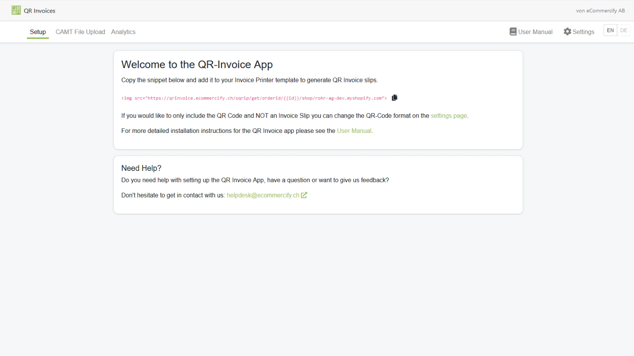The image size is (634, 356).
Task: Select EN as the language
Action: coord(610,30)
